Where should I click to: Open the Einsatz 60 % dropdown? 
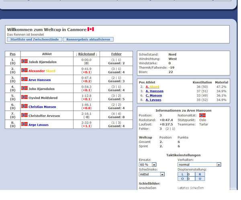pyautogui.click(x=147, y=165)
